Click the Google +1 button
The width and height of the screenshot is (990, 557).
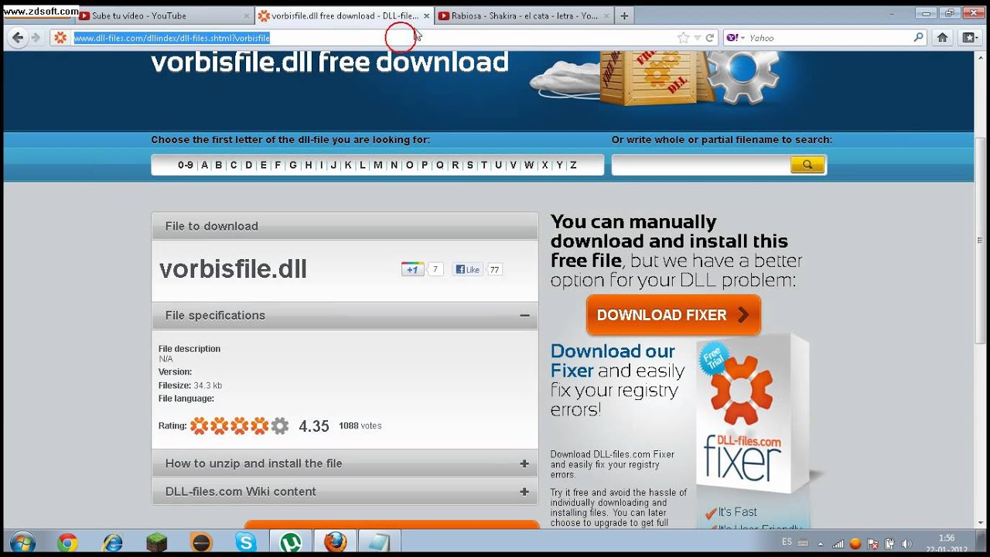click(412, 269)
